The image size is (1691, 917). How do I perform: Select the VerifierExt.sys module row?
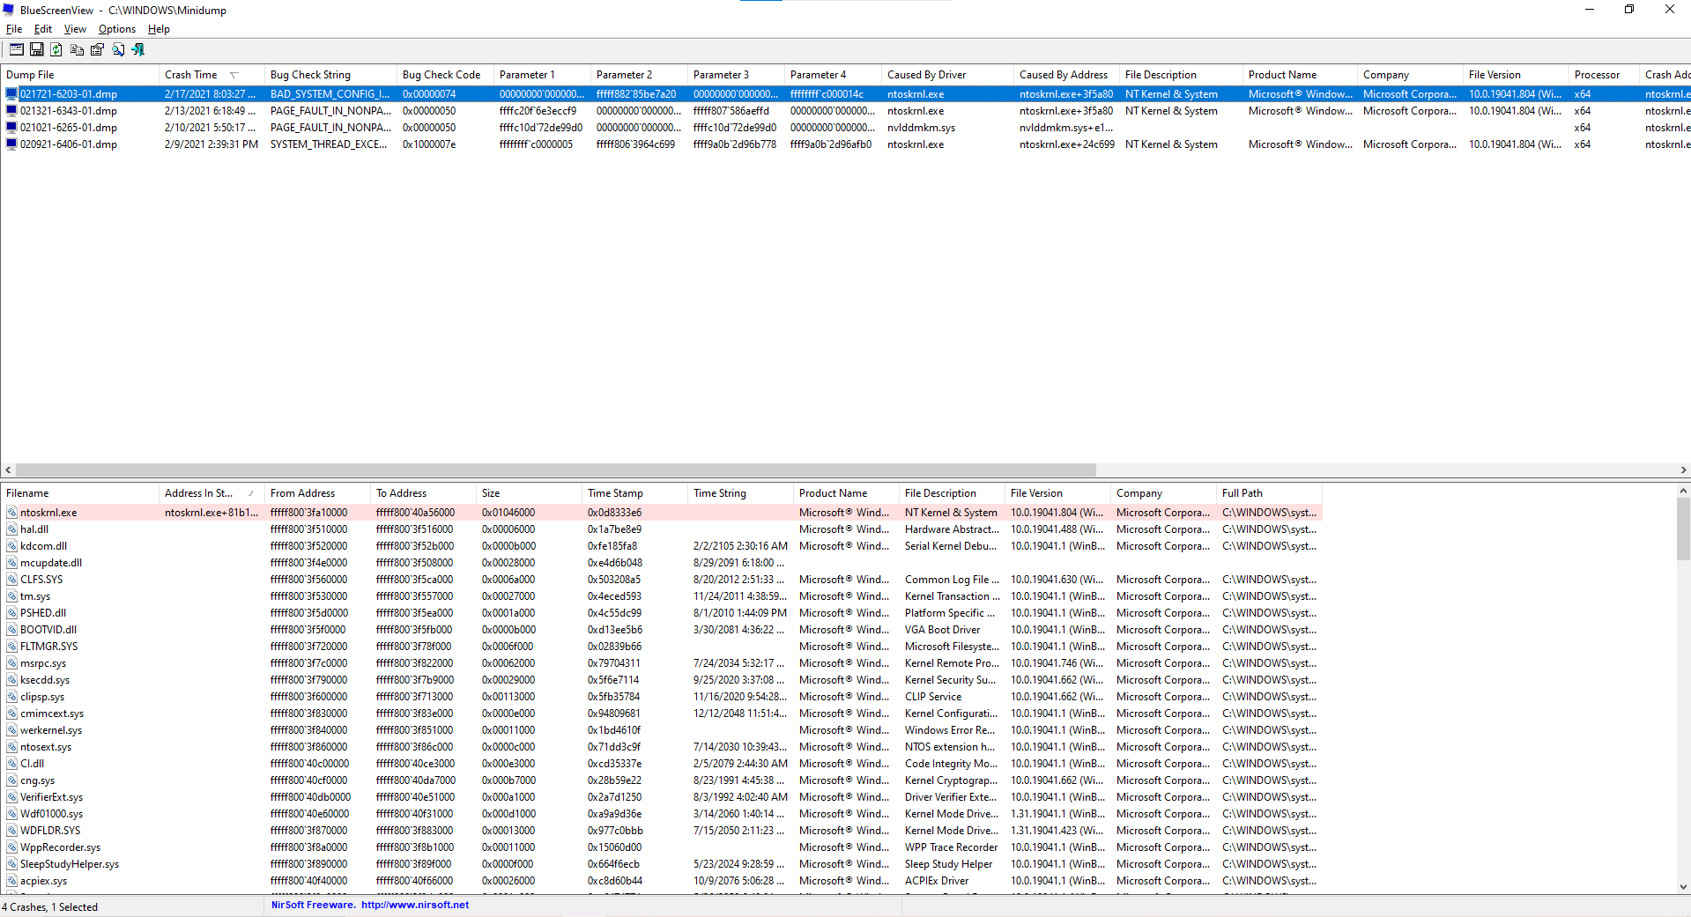point(661,797)
